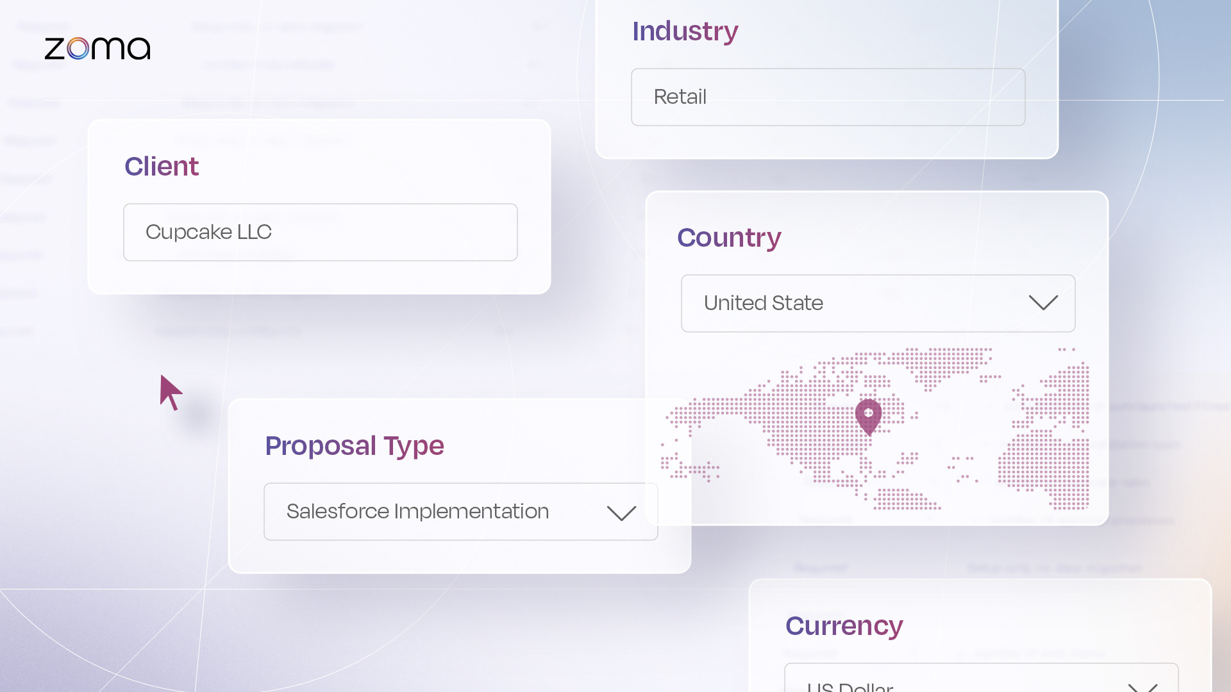Open the Proposal Type dropdown chevron
Viewport: 1231px width, 692px height.
(621, 513)
